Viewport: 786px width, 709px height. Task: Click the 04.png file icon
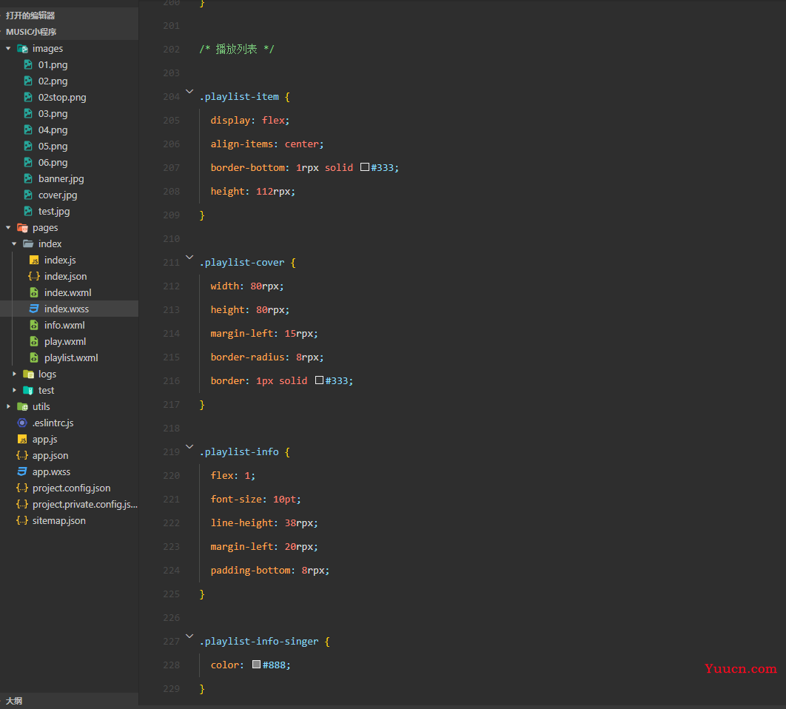click(x=29, y=130)
